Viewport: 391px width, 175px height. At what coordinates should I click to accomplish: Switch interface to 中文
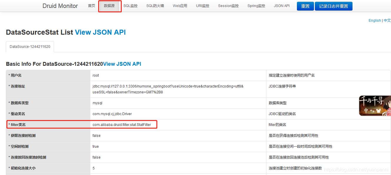(x=387, y=20)
